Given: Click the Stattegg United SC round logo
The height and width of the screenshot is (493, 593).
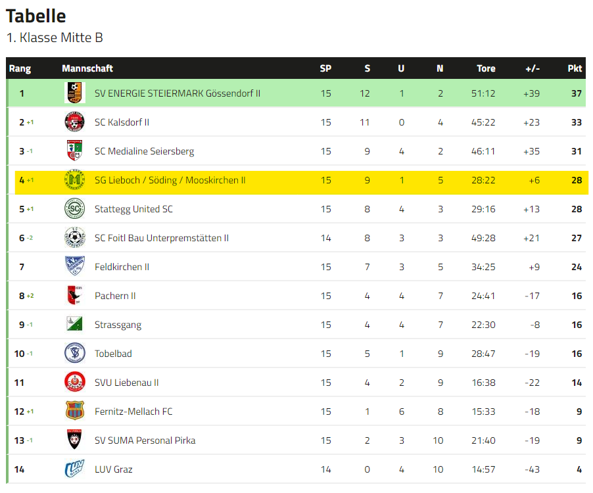Looking at the screenshot, I should [74, 208].
